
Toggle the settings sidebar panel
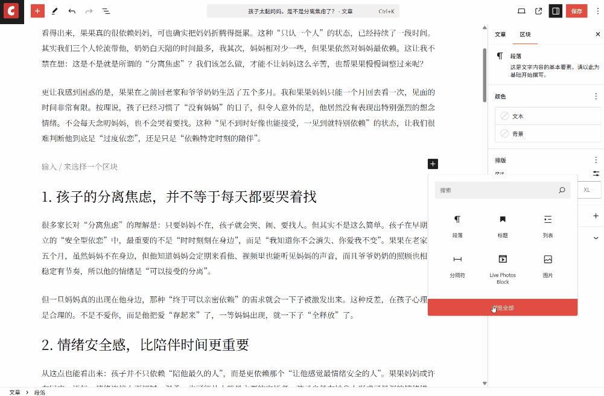556,11
